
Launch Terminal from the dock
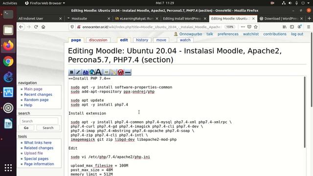[8, 14]
